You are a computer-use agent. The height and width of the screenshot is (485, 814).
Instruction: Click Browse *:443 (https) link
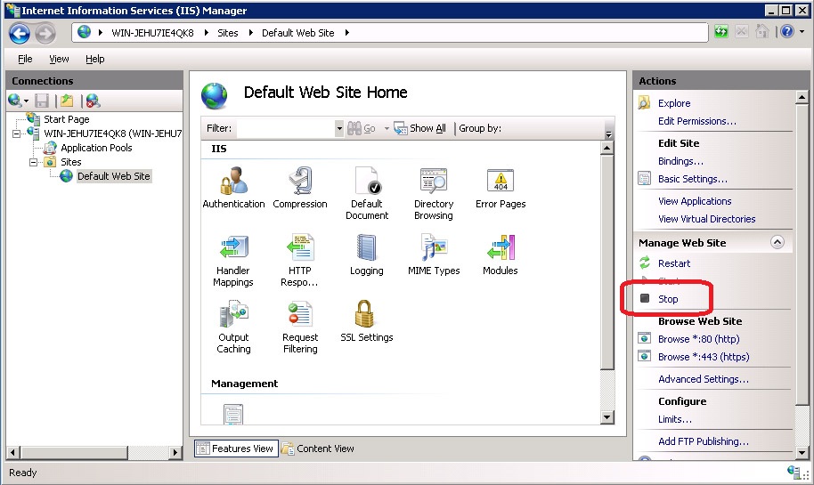704,356
